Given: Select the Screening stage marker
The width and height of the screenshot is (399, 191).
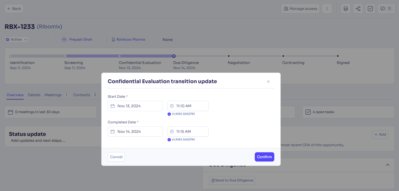Looking at the screenshot, I should 65,56.
